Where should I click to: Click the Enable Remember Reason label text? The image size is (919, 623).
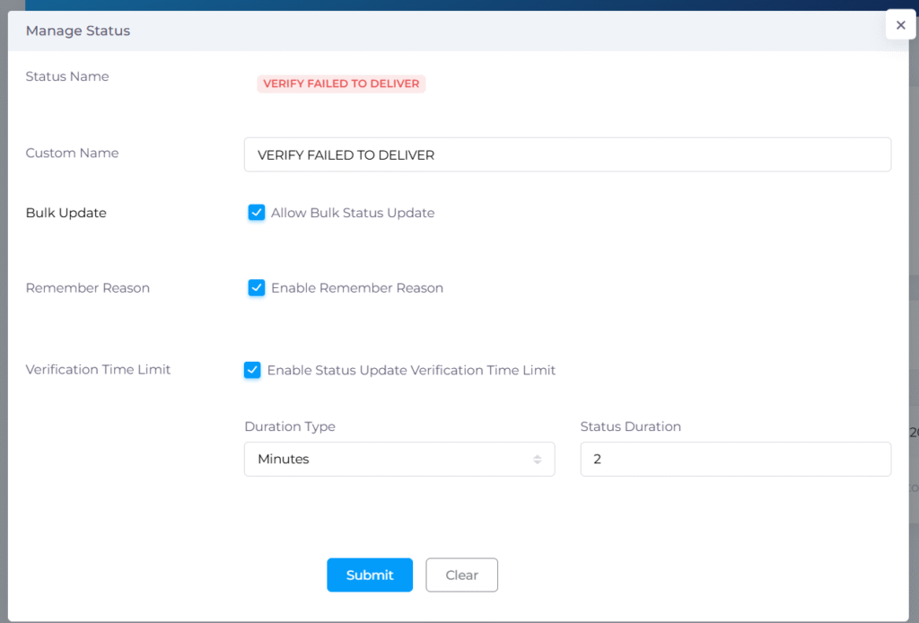coord(357,288)
